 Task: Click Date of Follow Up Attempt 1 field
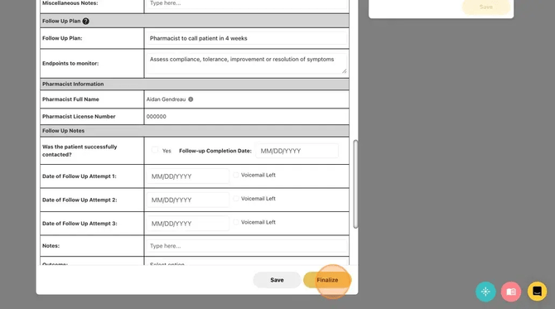tap(187, 176)
